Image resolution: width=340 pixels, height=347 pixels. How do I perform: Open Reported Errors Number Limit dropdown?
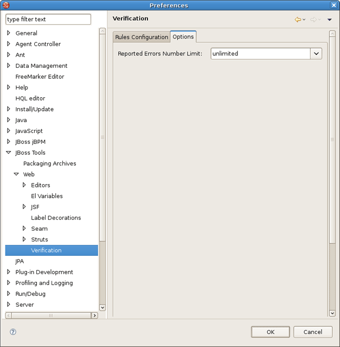coord(316,54)
